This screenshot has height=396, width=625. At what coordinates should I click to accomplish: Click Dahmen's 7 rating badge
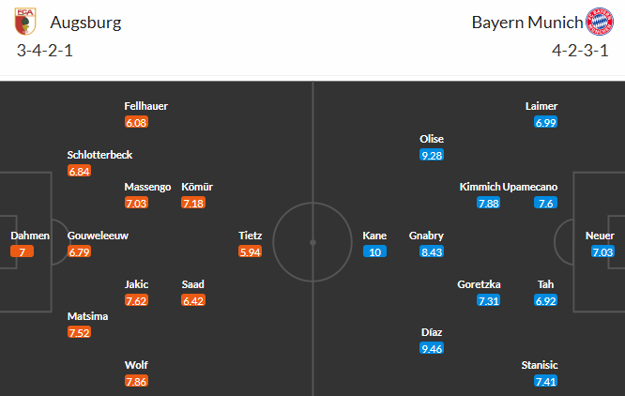point(23,251)
